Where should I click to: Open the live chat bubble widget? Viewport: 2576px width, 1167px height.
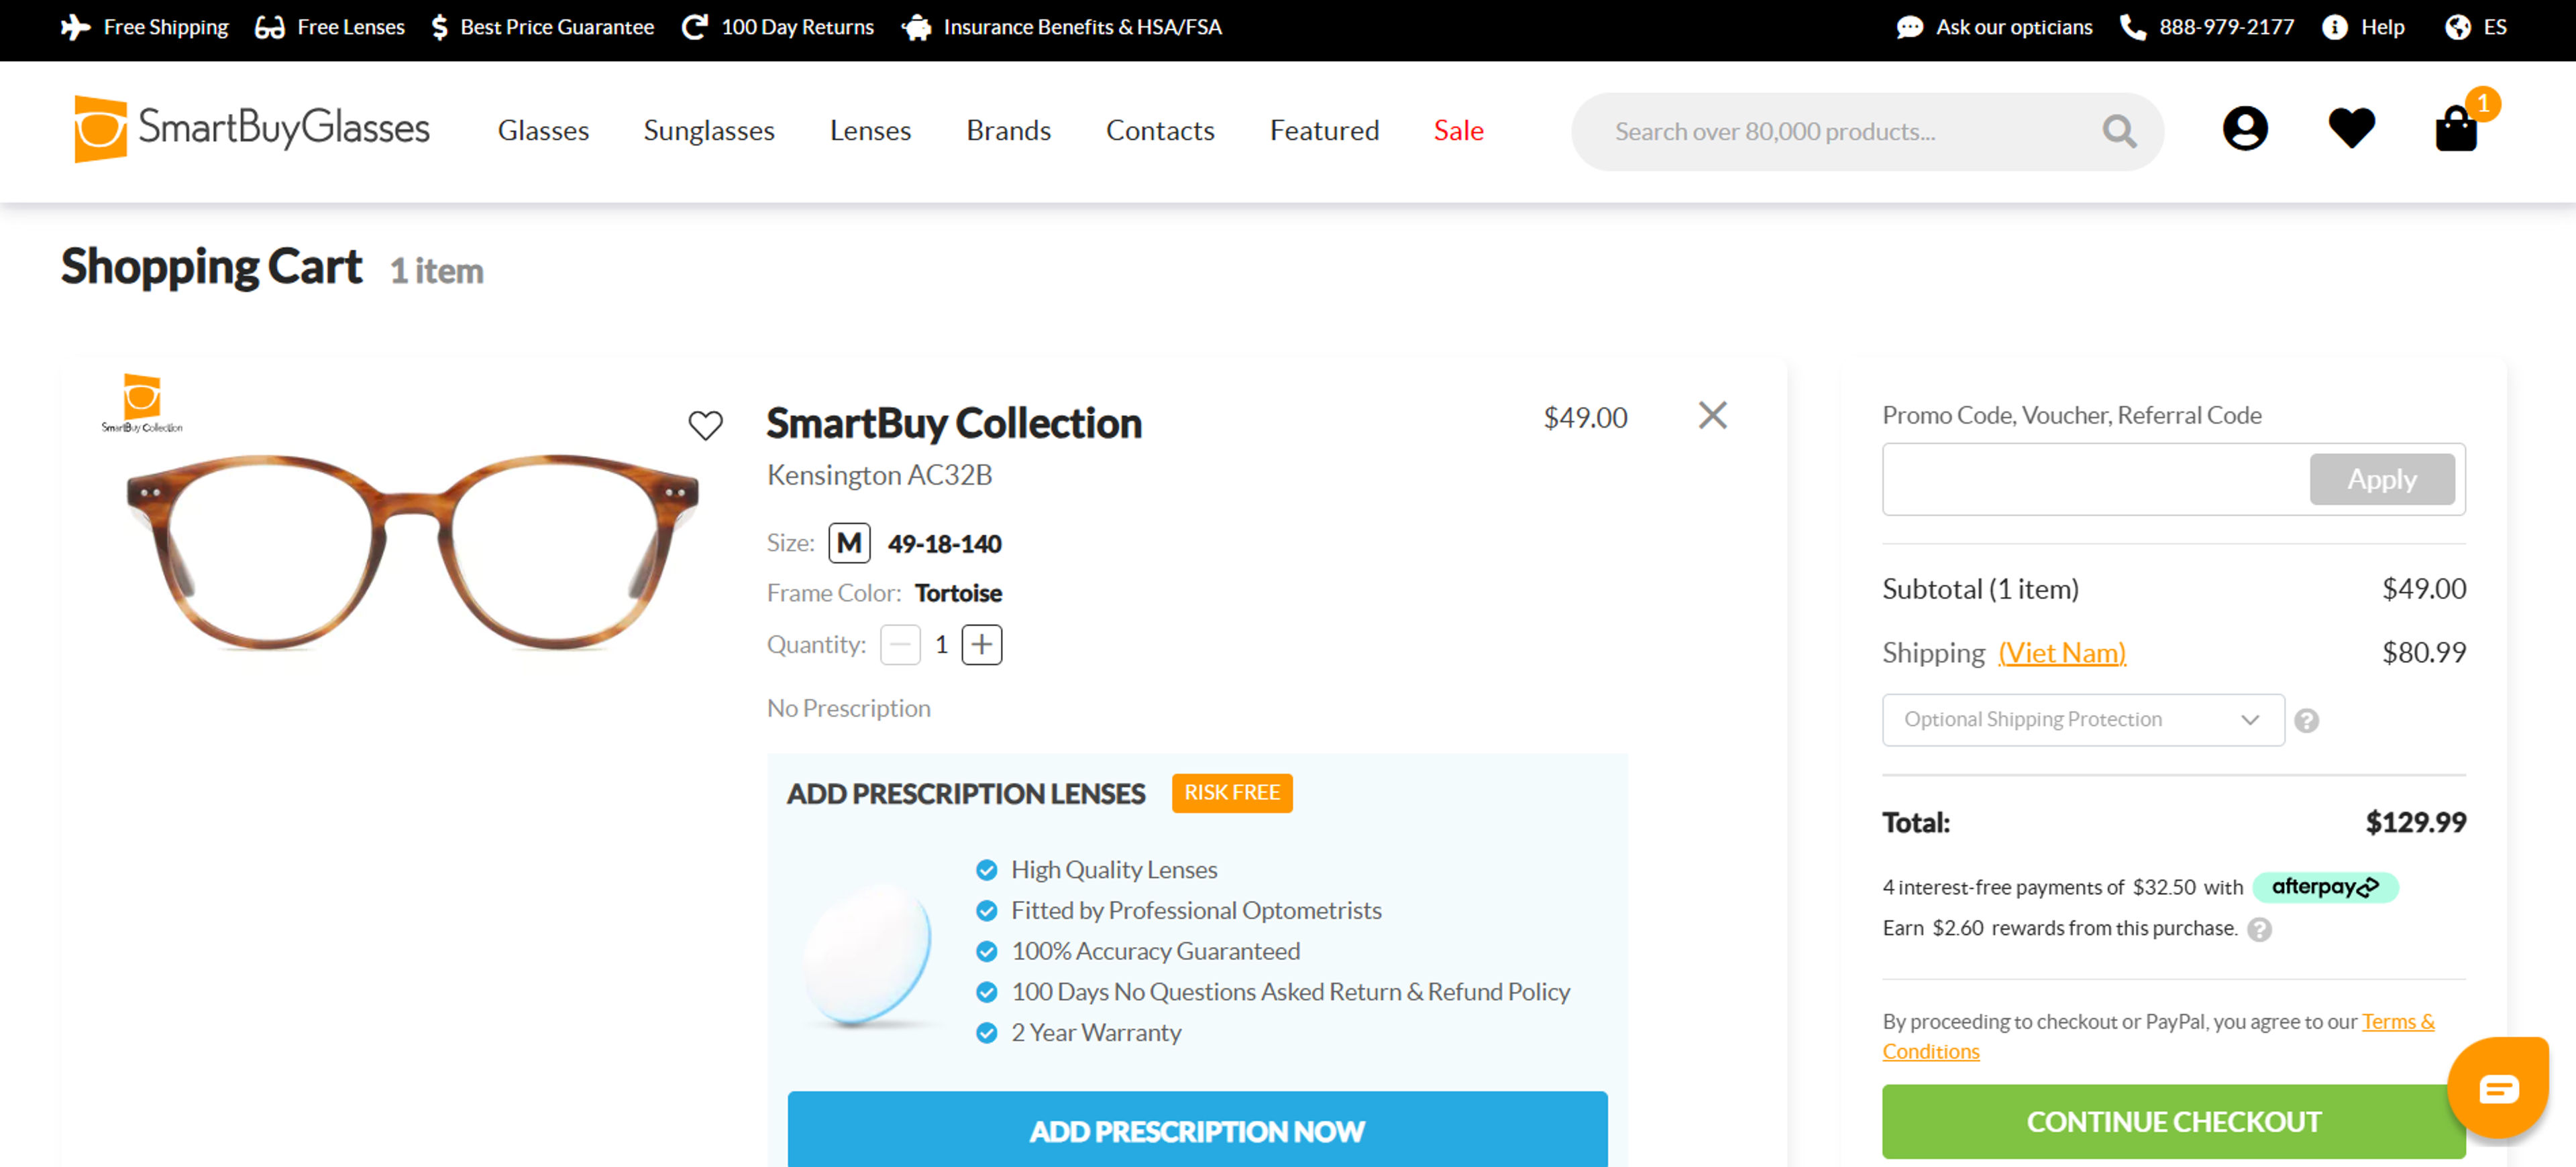[2497, 1087]
